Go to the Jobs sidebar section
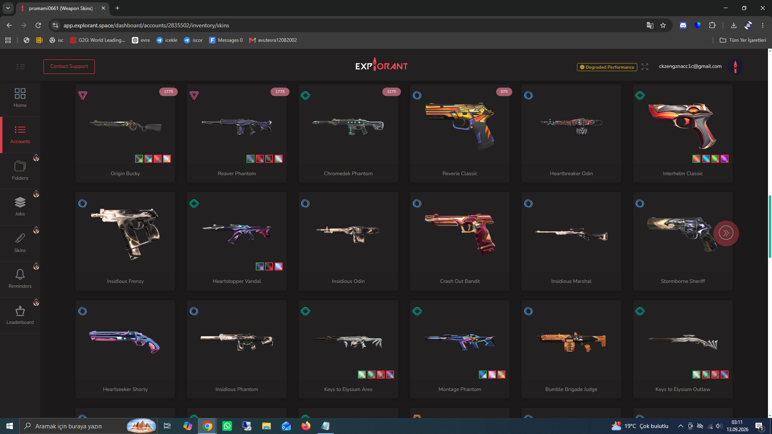 (20, 207)
